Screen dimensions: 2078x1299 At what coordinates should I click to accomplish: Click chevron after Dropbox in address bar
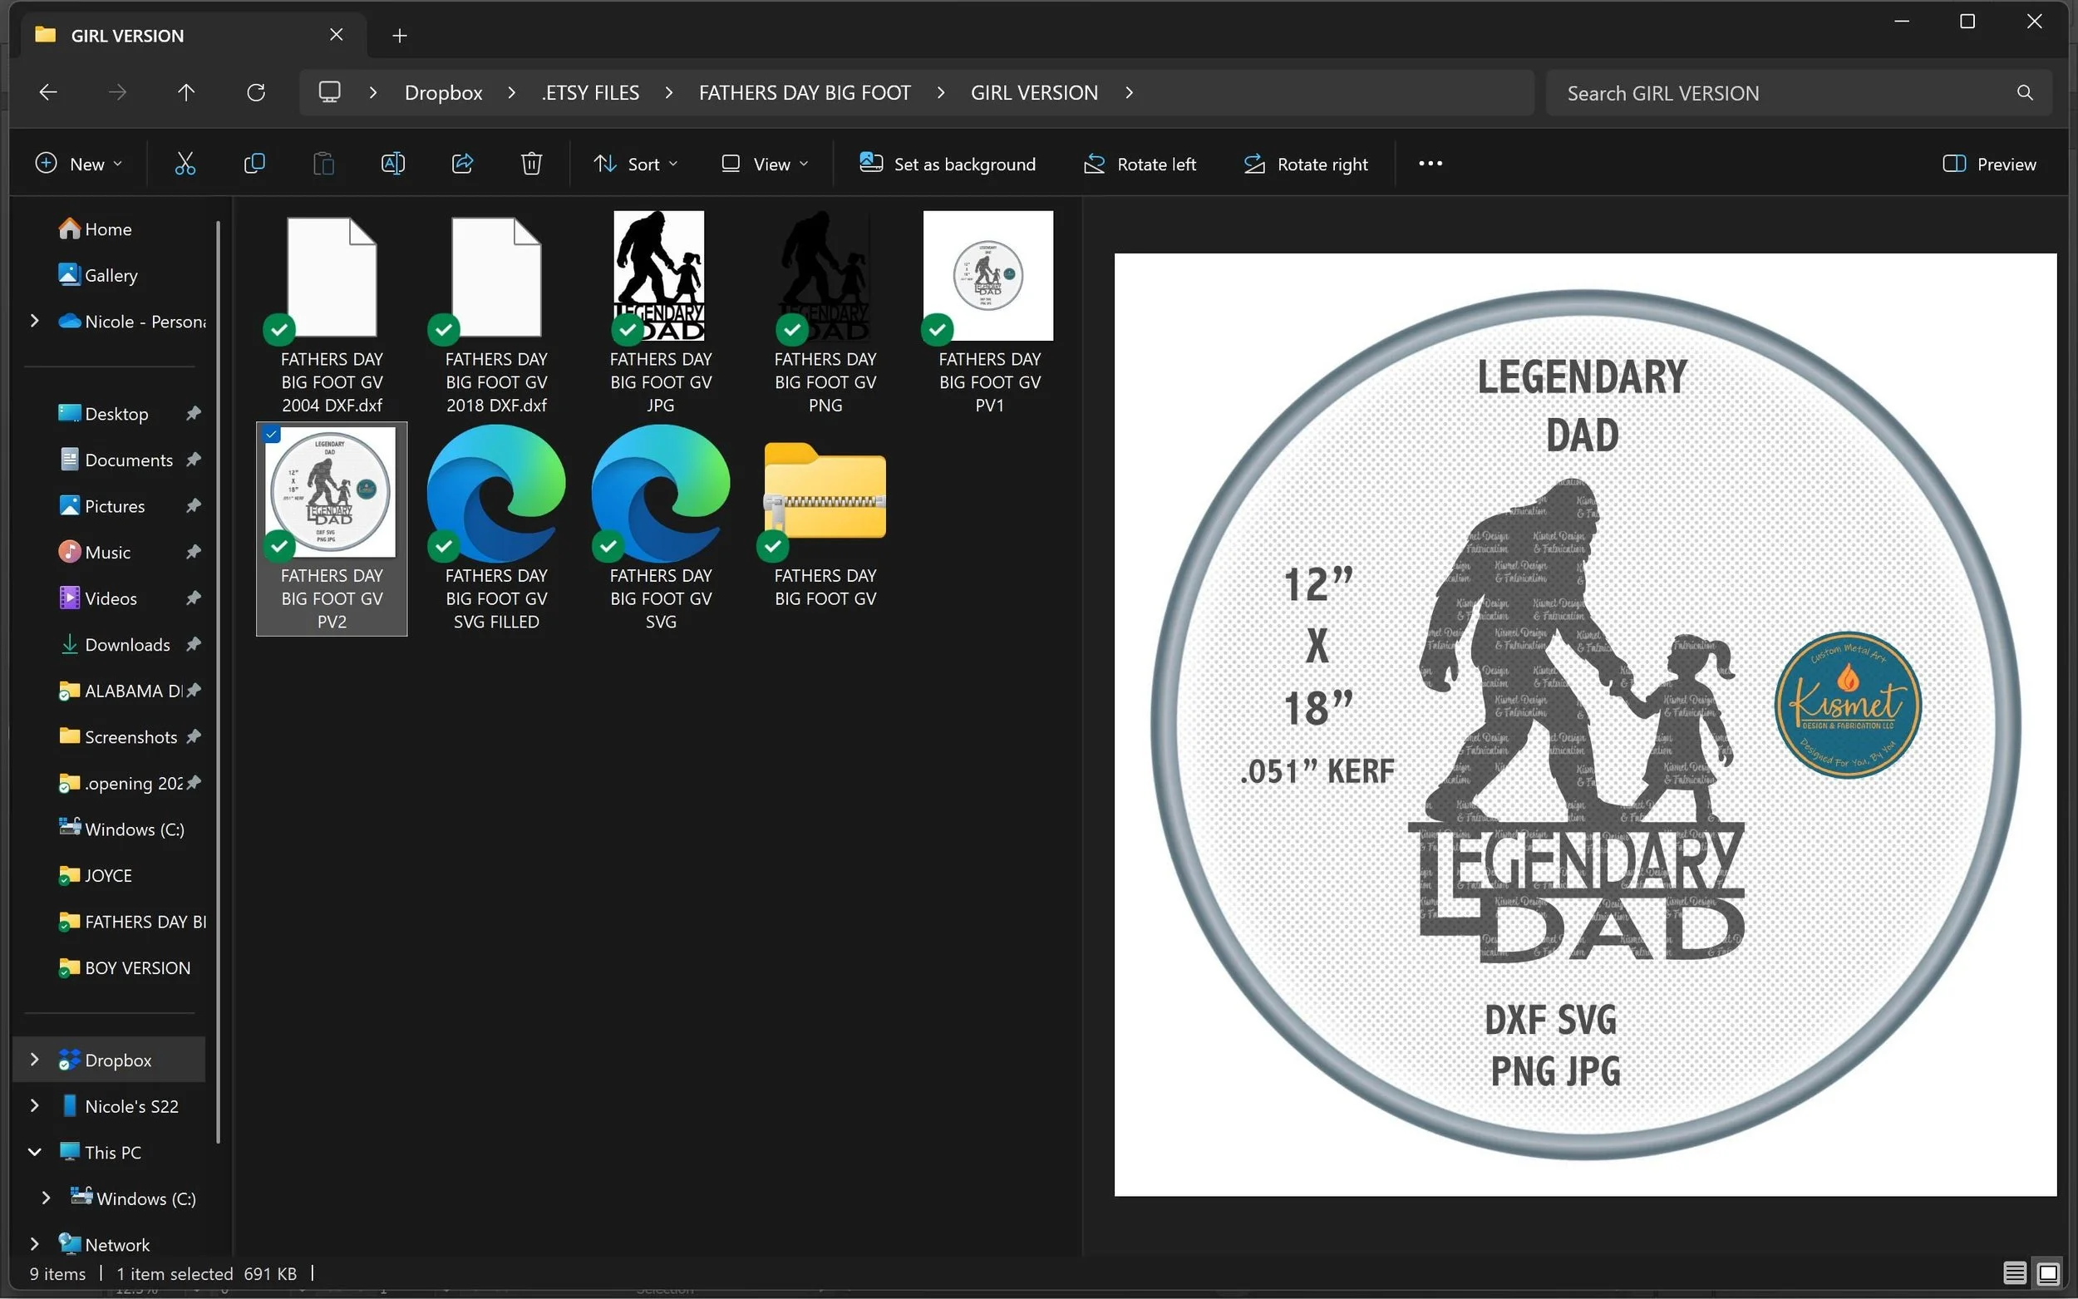point(512,92)
